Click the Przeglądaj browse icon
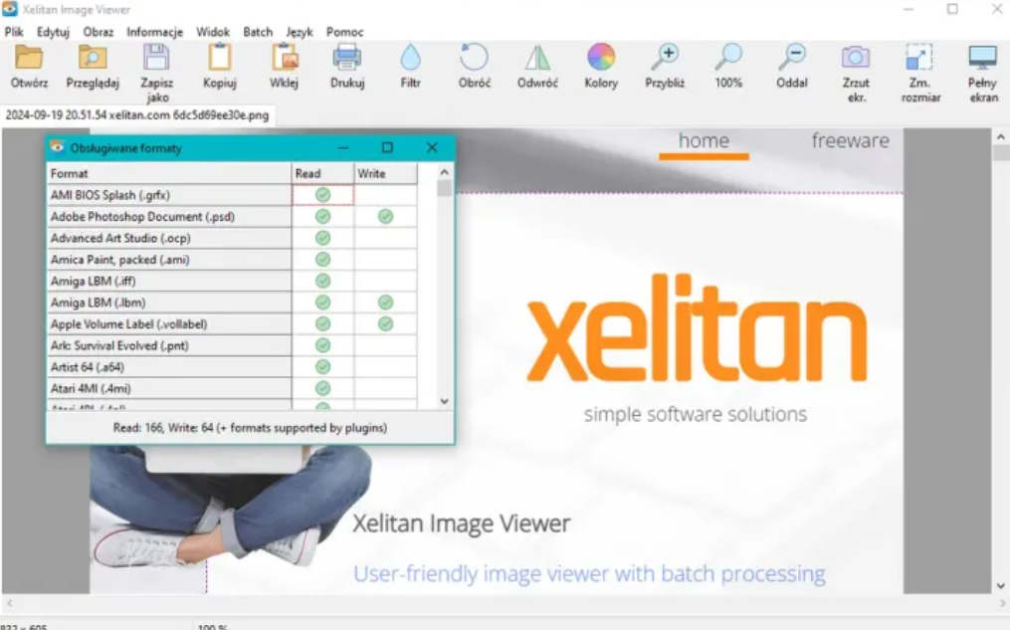1010x630 pixels. point(93,58)
